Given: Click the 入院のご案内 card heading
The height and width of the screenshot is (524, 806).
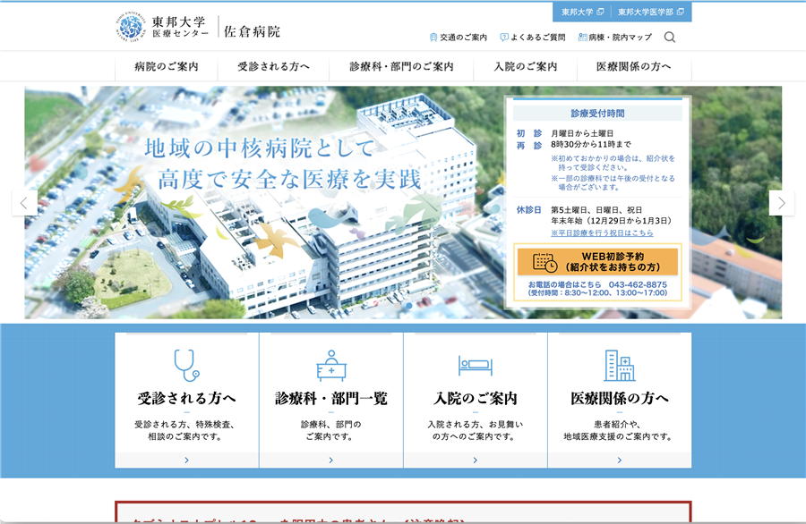Looking at the screenshot, I should (x=476, y=398).
